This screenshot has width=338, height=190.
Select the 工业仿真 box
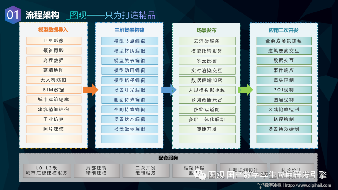(x=54, y=119)
